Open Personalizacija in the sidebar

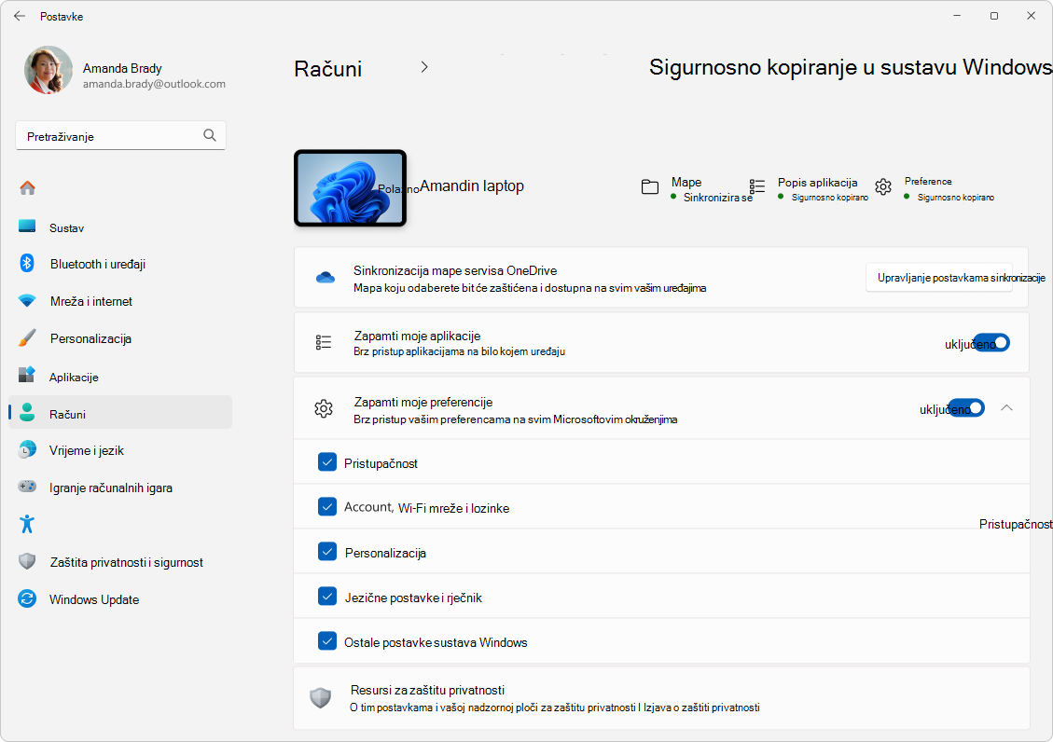coord(120,338)
